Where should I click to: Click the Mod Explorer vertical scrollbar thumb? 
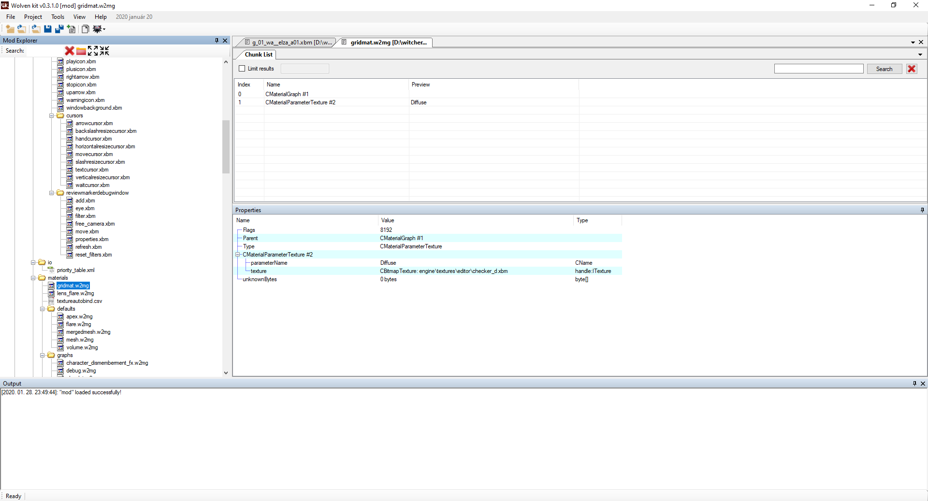pyautogui.click(x=226, y=147)
